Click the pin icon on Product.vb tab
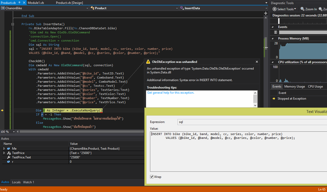This screenshot has height=192, width=327. (19, 3)
